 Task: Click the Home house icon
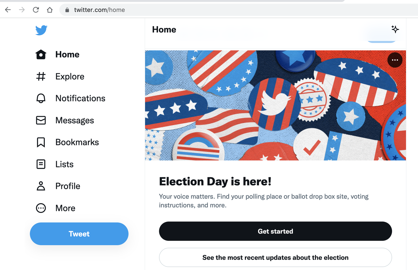41,54
